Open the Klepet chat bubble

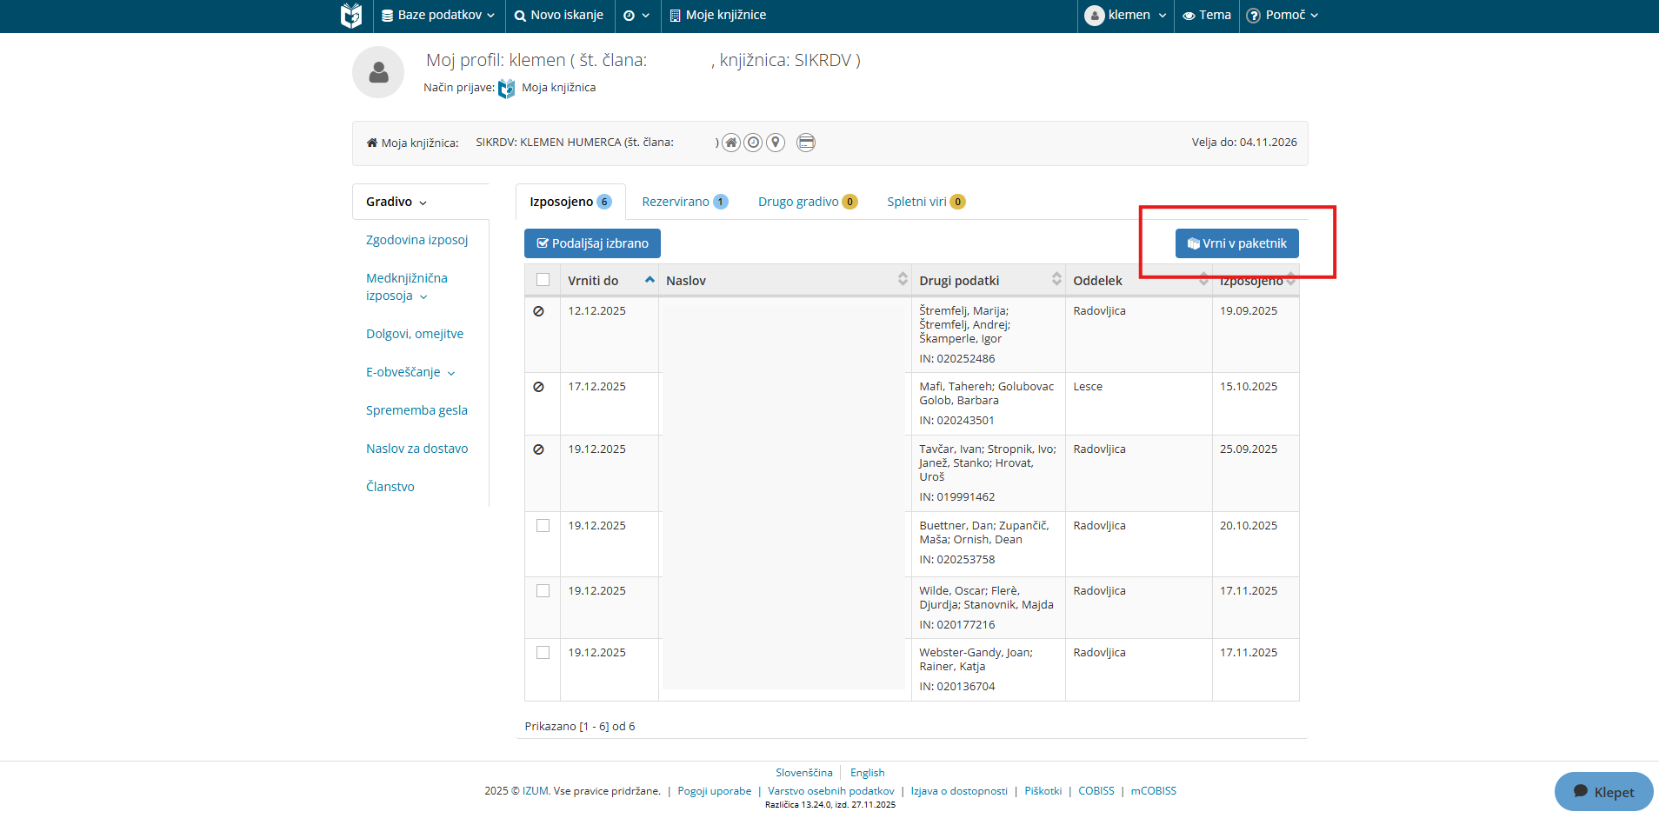1603,791
